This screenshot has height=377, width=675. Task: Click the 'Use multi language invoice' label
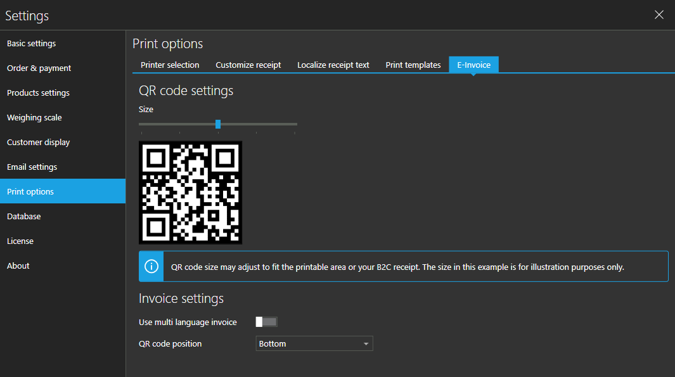click(188, 323)
